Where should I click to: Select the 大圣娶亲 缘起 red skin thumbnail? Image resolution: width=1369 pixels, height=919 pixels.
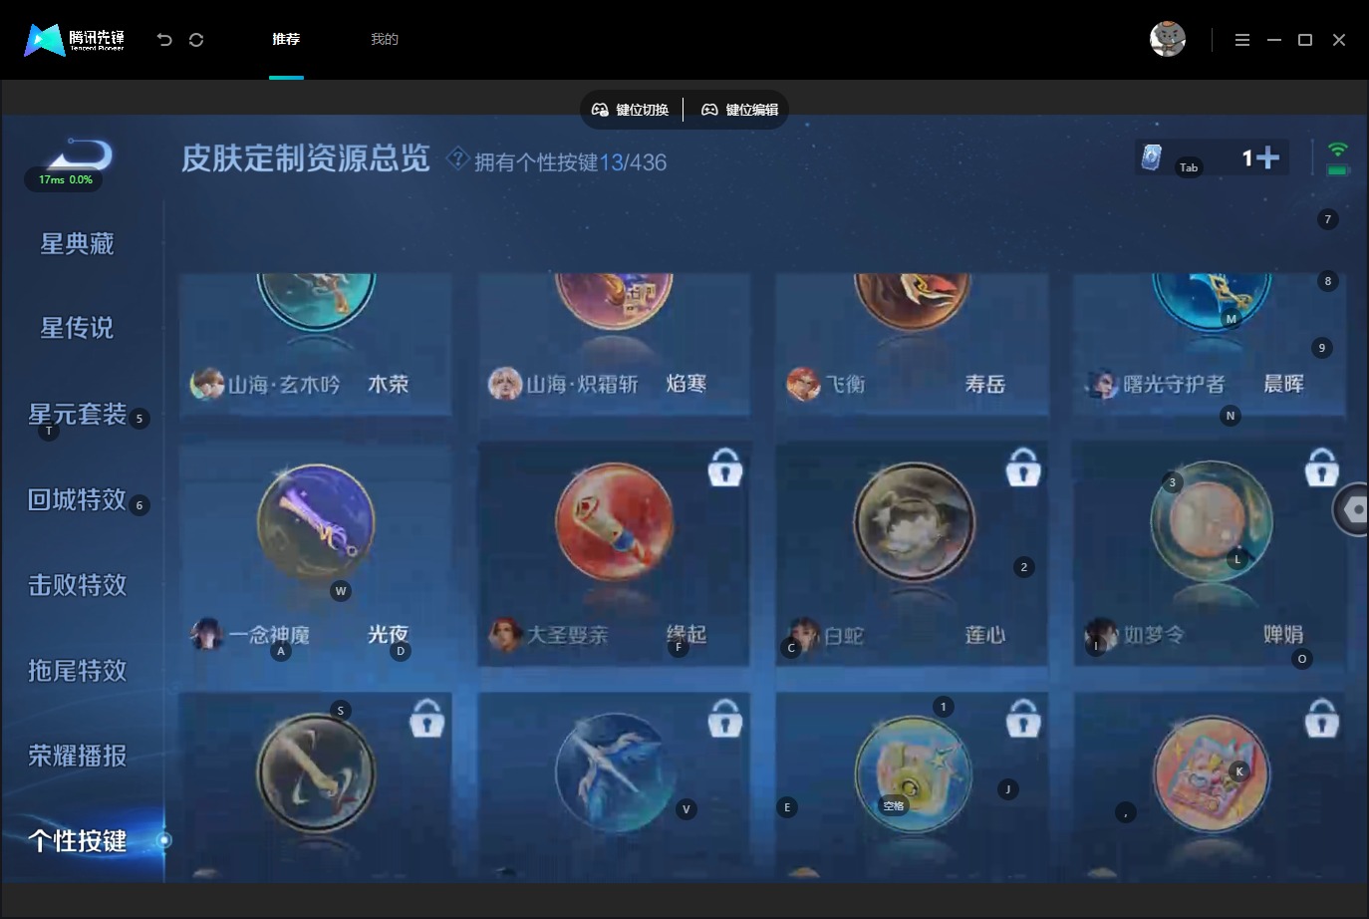614,522
